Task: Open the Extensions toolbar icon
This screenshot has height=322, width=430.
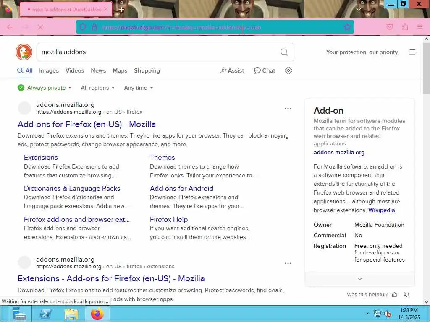Action: pyautogui.click(x=405, y=27)
